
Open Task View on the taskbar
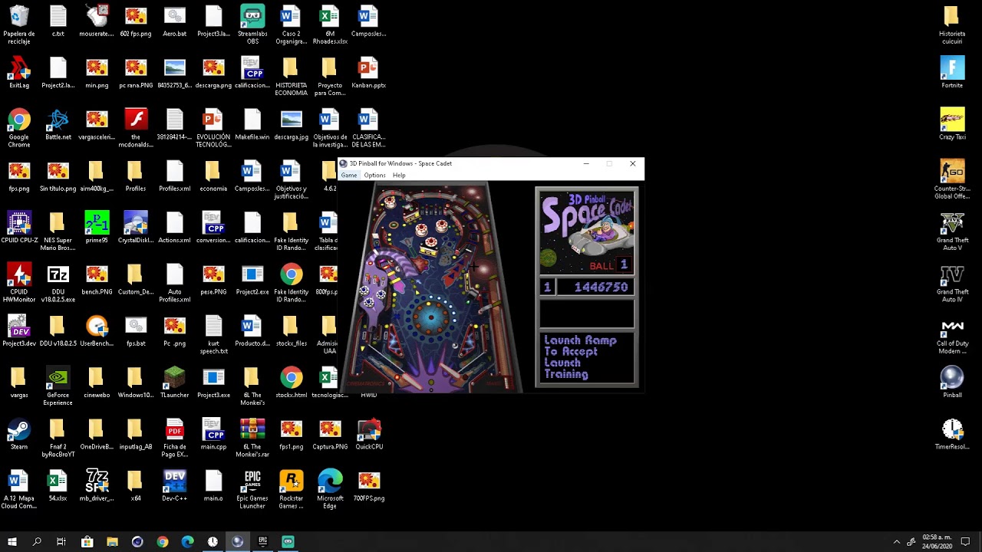tap(61, 541)
